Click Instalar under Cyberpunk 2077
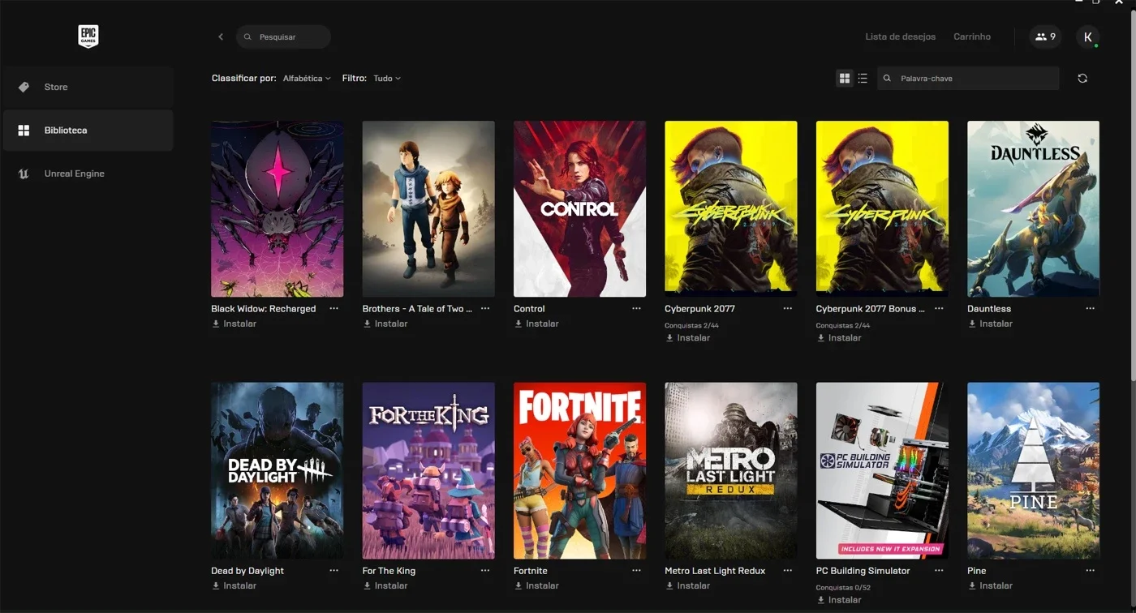 coord(687,338)
